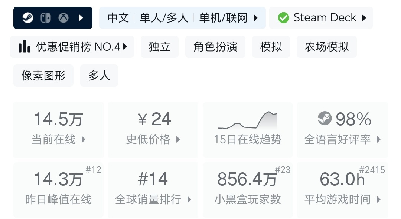The height and width of the screenshot is (219, 401).
Task: Expand the language and mode info arrow
Action: (255, 18)
